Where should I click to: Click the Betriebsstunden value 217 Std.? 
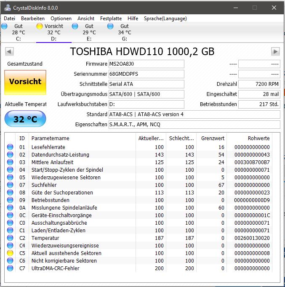click(259, 104)
